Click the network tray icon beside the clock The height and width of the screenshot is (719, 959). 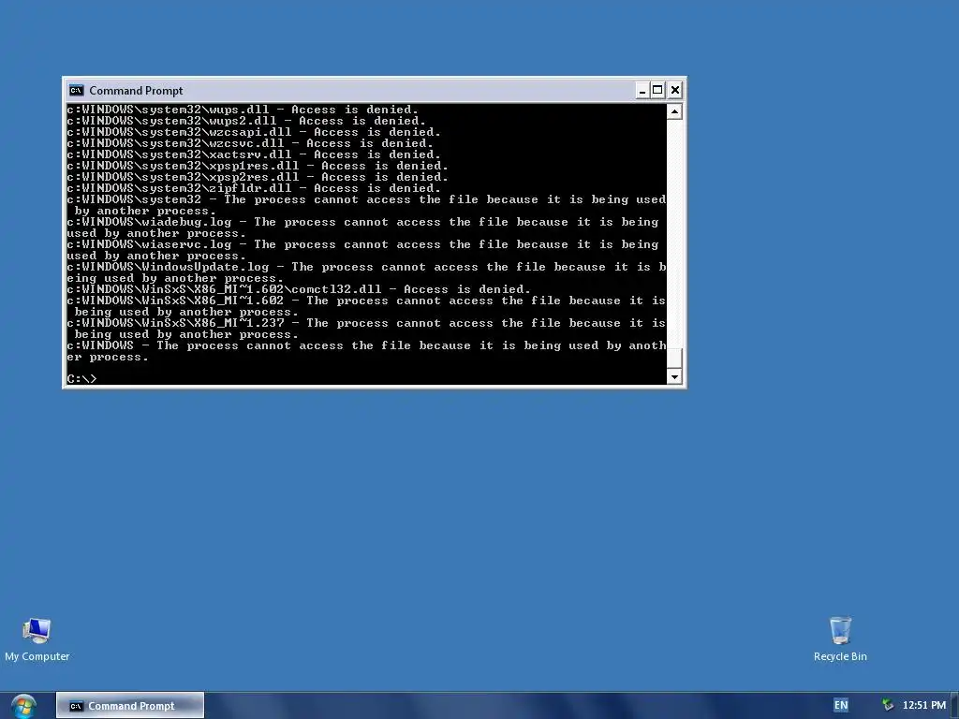[x=888, y=705]
